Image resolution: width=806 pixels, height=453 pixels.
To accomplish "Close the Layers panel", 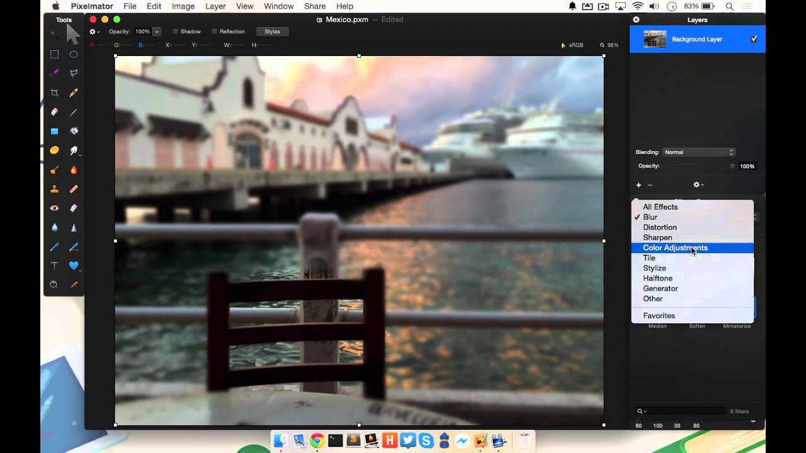I will [x=636, y=20].
